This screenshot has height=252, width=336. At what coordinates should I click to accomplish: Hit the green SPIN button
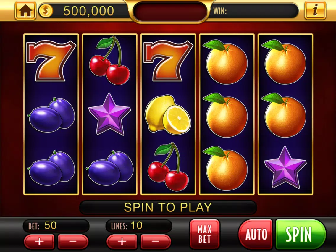click(301, 234)
